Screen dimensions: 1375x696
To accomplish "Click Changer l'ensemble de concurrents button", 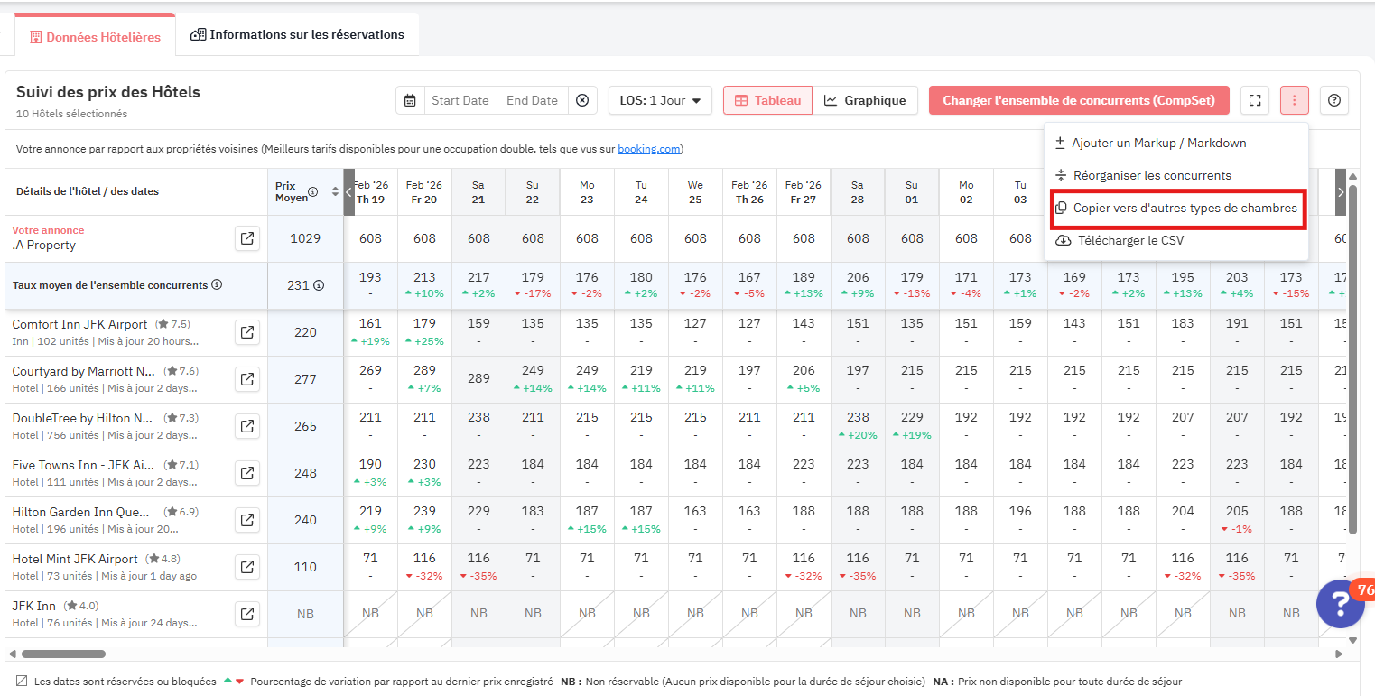I will click(x=1078, y=100).
